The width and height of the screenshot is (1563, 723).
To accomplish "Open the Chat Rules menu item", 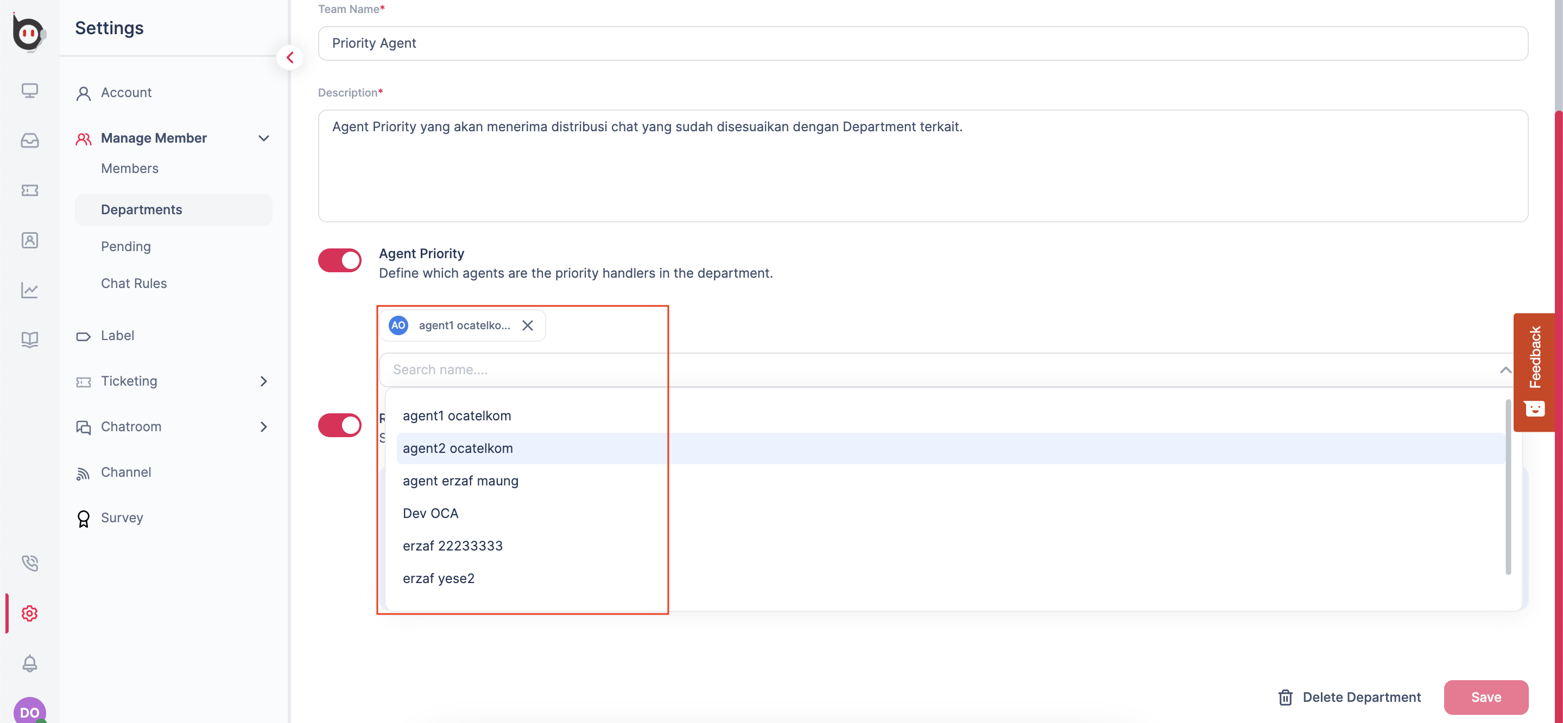I will [x=134, y=283].
